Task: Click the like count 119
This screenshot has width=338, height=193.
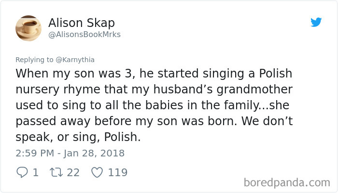Action: pos(118,172)
